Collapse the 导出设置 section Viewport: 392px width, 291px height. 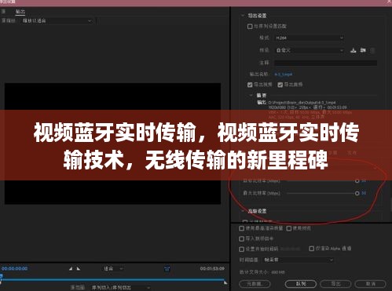pyautogui.click(x=243, y=16)
